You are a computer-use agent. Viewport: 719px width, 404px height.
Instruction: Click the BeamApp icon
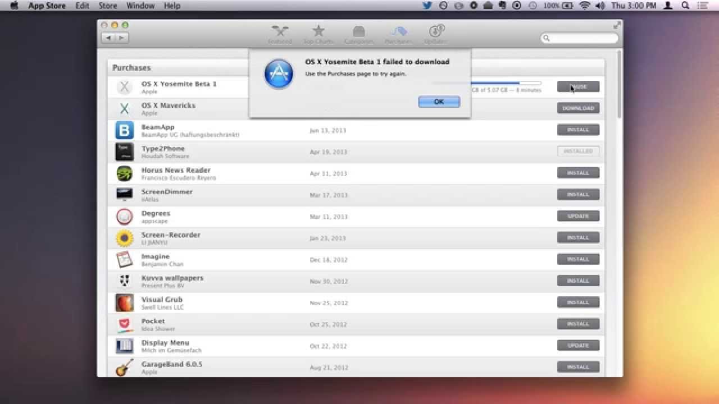(x=124, y=130)
